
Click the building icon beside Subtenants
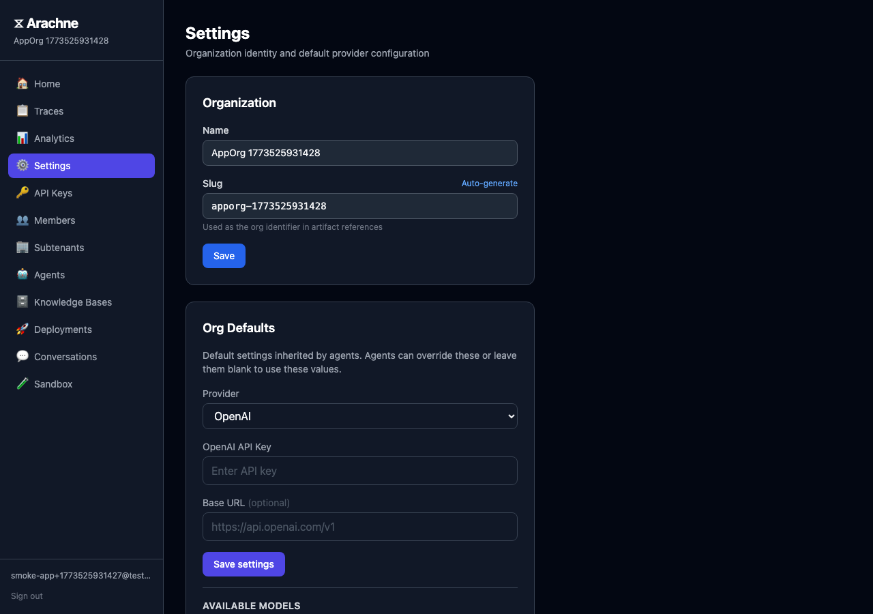pyautogui.click(x=23, y=248)
